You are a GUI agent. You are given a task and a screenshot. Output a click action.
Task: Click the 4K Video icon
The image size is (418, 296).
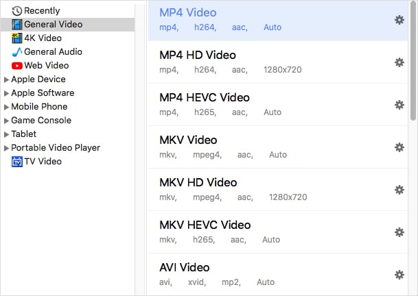(17, 38)
